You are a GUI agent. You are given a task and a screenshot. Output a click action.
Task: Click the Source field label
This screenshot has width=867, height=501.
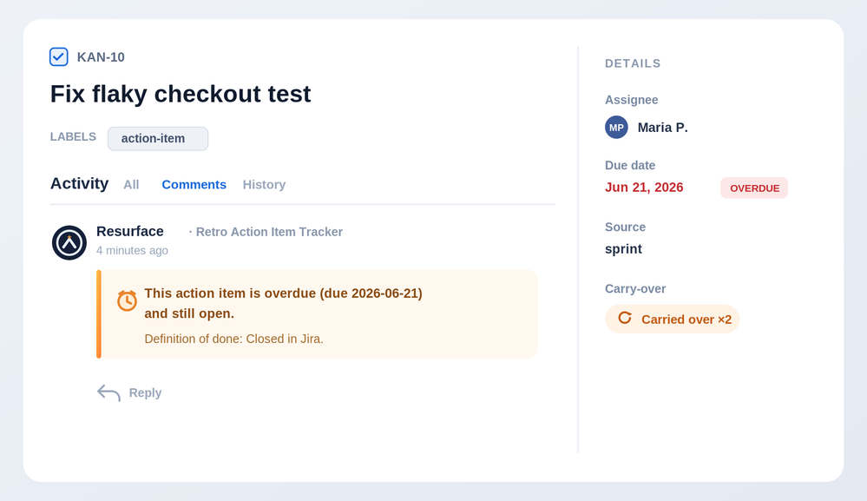coord(626,227)
